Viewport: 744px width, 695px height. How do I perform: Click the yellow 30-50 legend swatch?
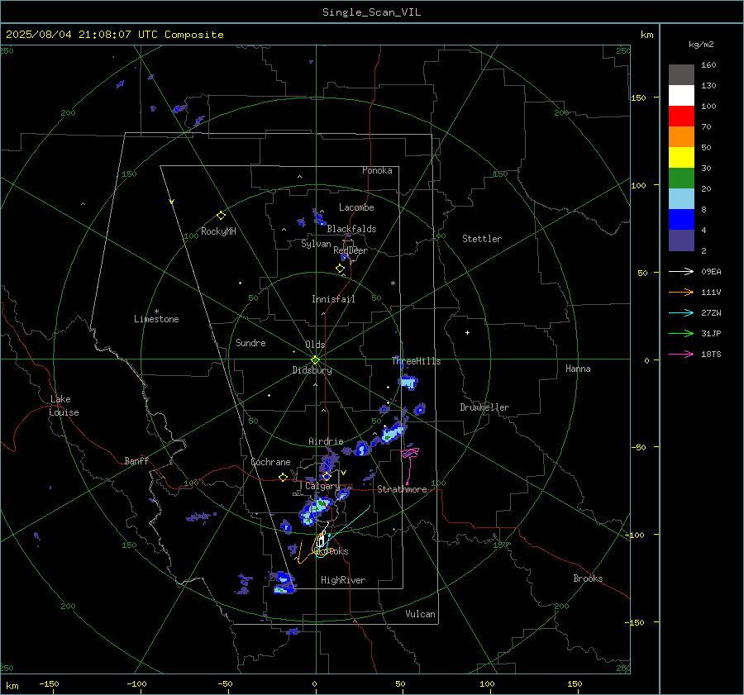coord(681,158)
